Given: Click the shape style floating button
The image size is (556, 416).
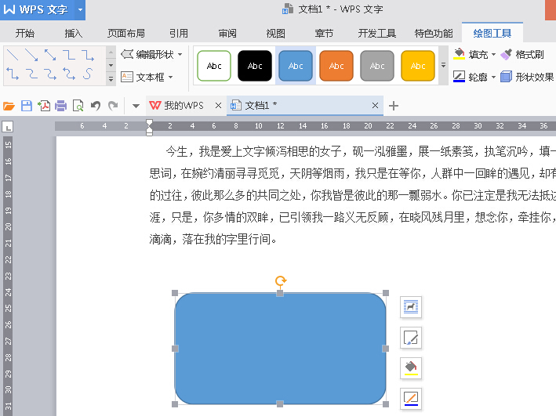Looking at the screenshot, I should pos(411,338).
